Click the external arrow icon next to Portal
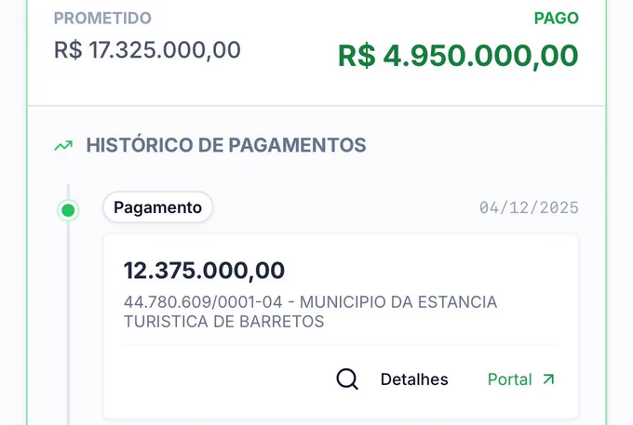 click(548, 379)
